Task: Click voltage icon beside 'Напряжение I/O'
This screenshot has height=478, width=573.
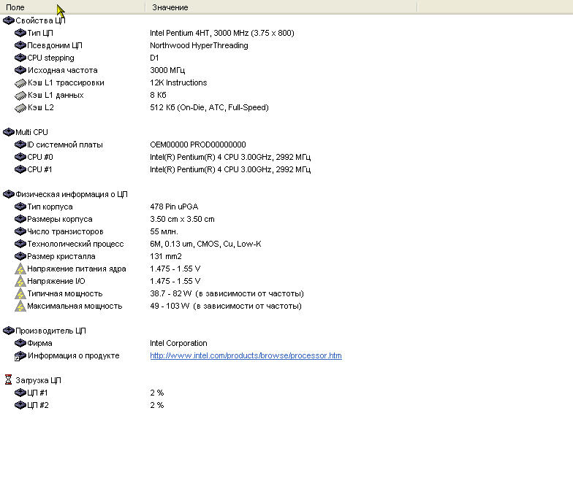Action: pyautogui.click(x=20, y=282)
